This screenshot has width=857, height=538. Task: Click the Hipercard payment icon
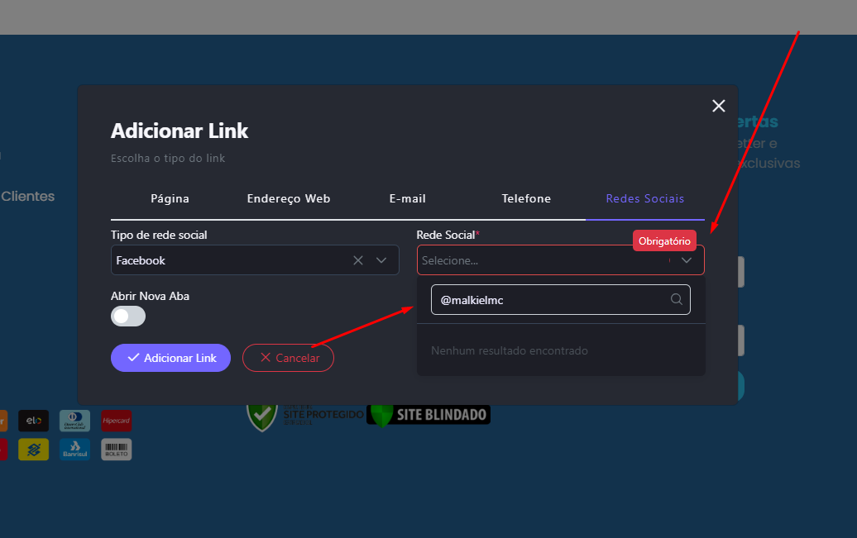pyautogui.click(x=116, y=421)
